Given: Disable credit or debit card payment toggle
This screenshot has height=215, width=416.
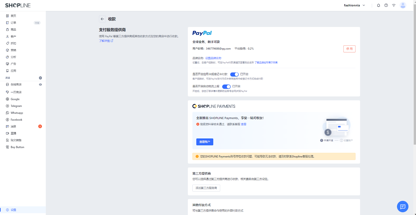Looking at the screenshot, I should [234, 74].
